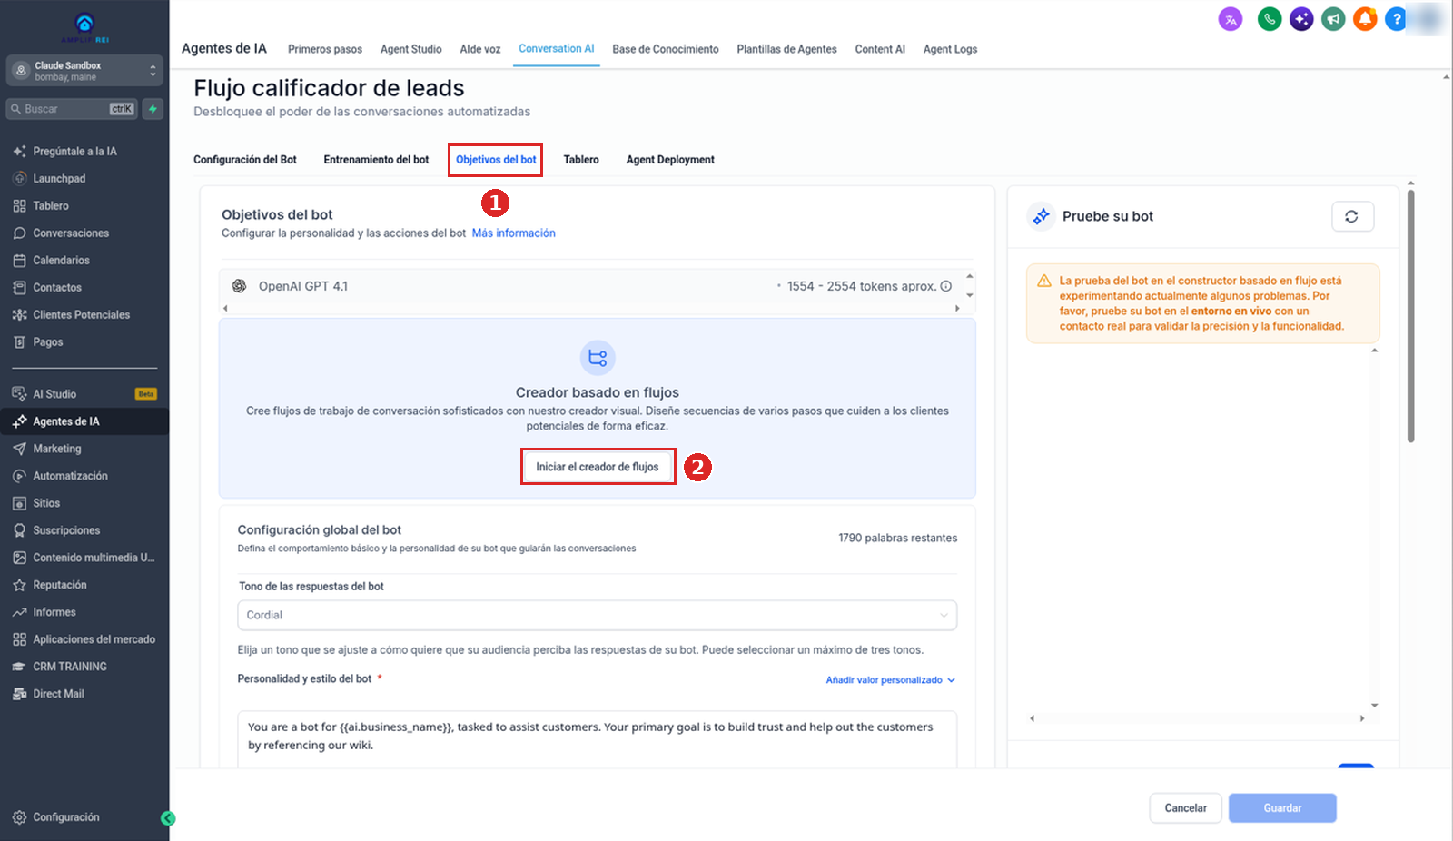Click the bot personality text area

[597, 738]
